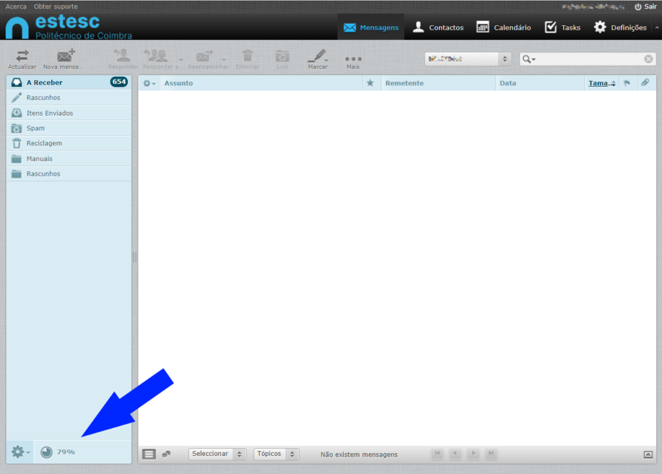662x474 pixels.
Task: Switch to the Mensagens tab
Action: [370, 27]
